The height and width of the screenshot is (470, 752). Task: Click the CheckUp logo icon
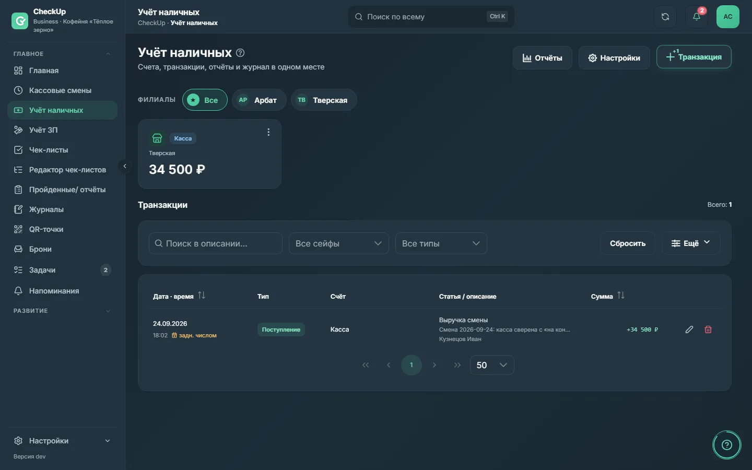[20, 21]
